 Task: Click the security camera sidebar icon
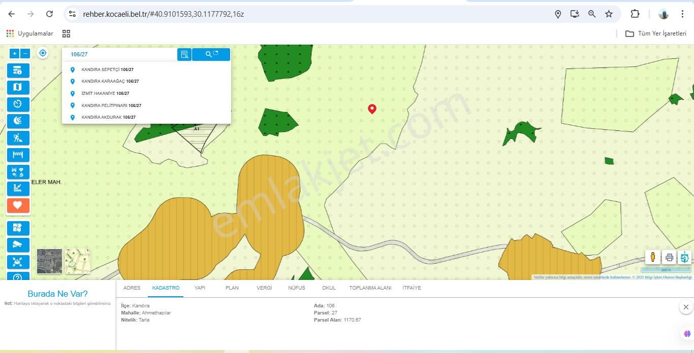coord(18,244)
